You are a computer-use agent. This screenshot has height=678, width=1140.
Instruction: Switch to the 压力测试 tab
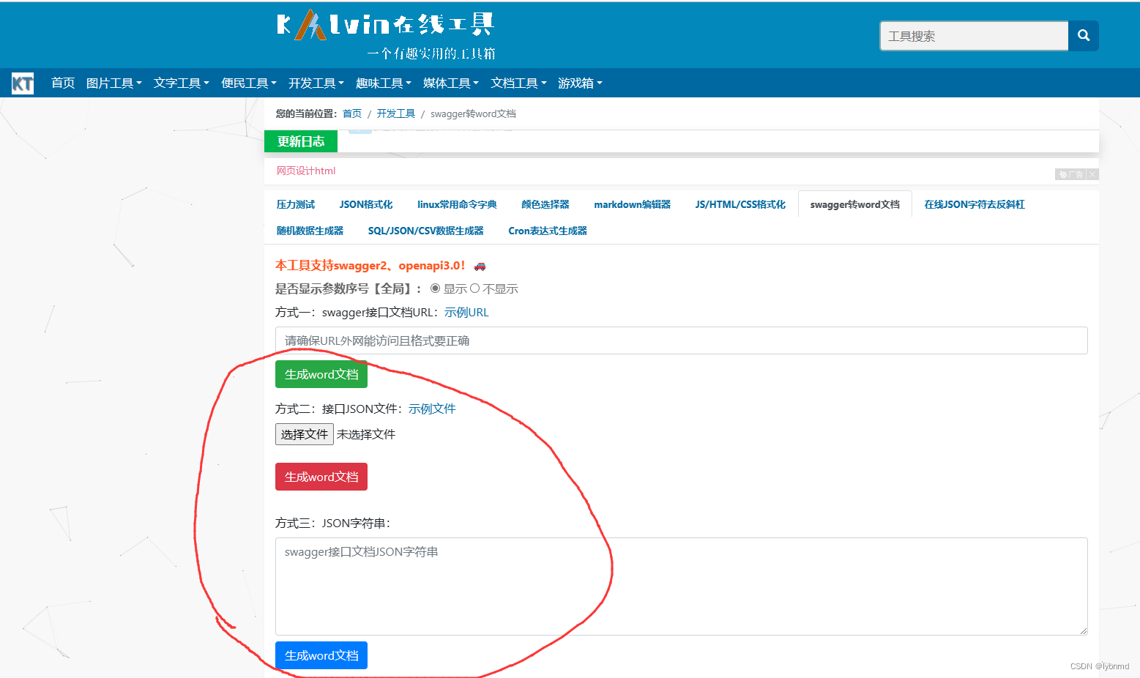click(x=296, y=204)
